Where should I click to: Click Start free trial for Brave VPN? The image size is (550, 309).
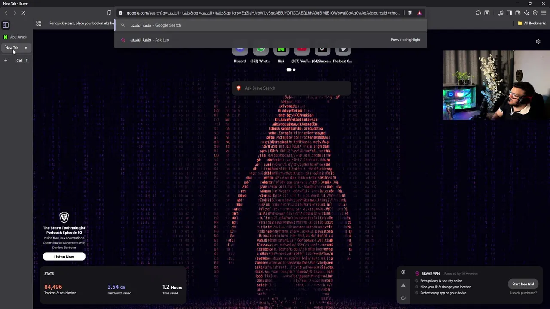coord(523,284)
